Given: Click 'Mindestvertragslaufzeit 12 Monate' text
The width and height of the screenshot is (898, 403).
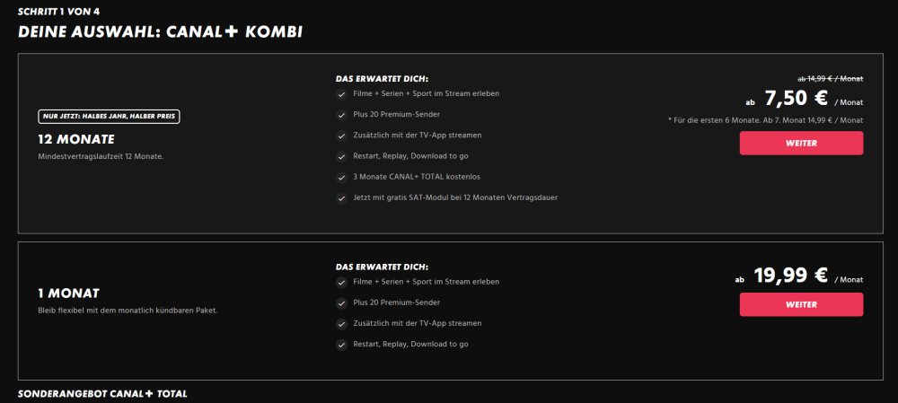Looking at the screenshot, I should (x=93, y=156).
